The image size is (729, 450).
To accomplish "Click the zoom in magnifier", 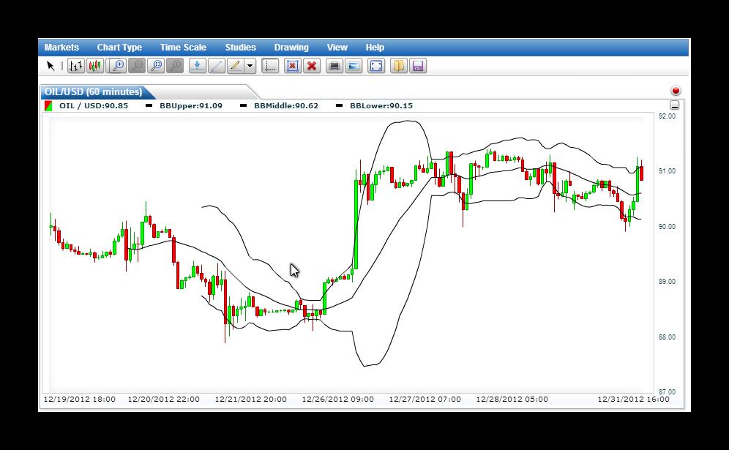I will pos(118,66).
